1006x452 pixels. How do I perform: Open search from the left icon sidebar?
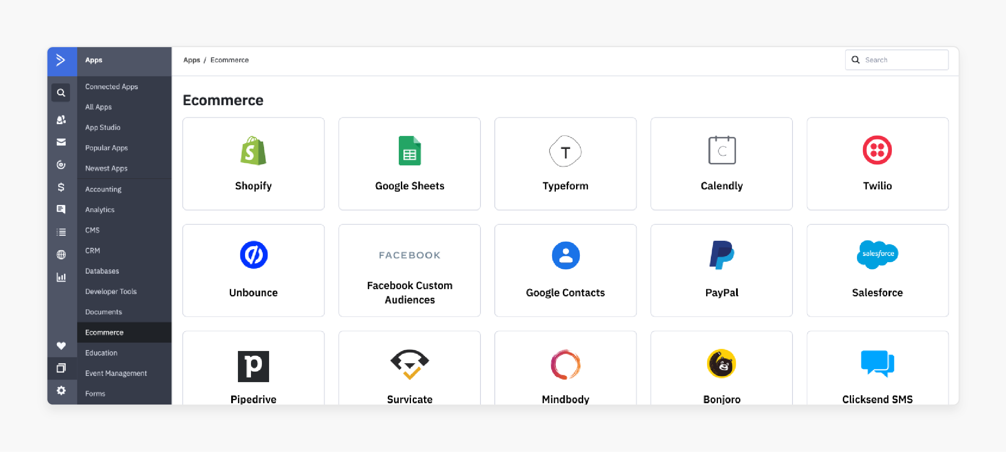coord(61,93)
